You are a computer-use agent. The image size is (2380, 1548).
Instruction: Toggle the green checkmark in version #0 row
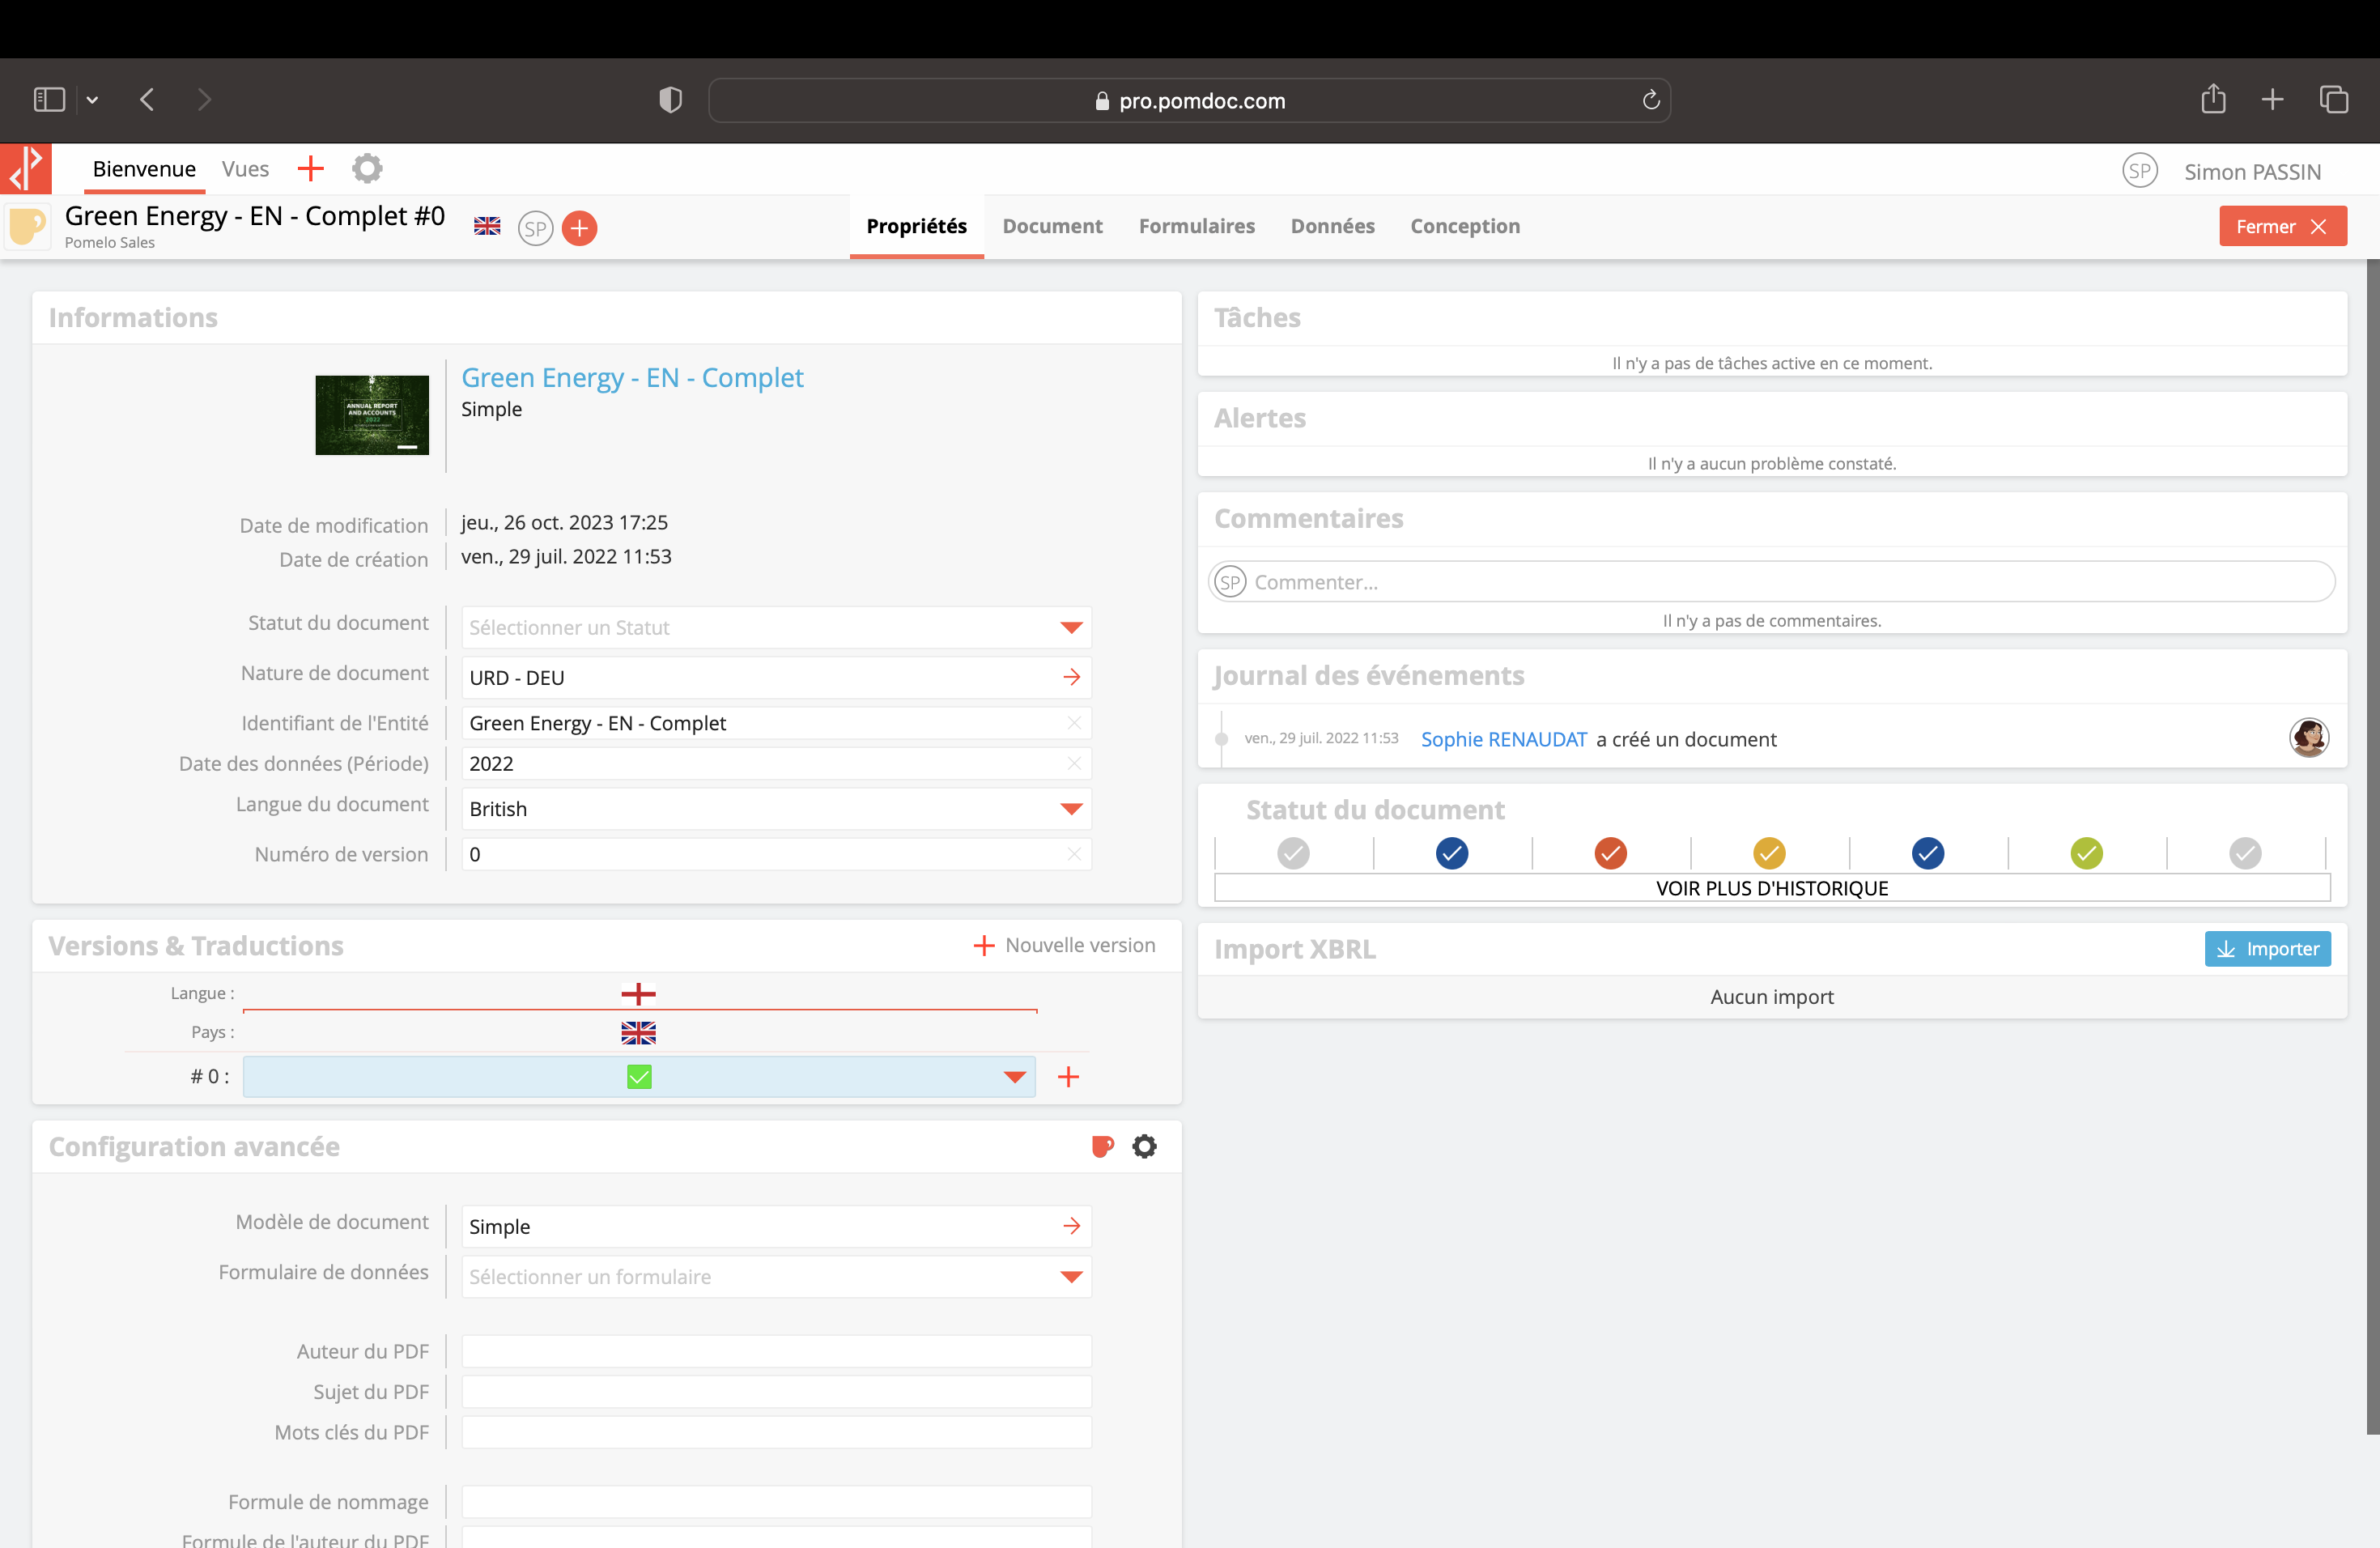click(x=639, y=1077)
